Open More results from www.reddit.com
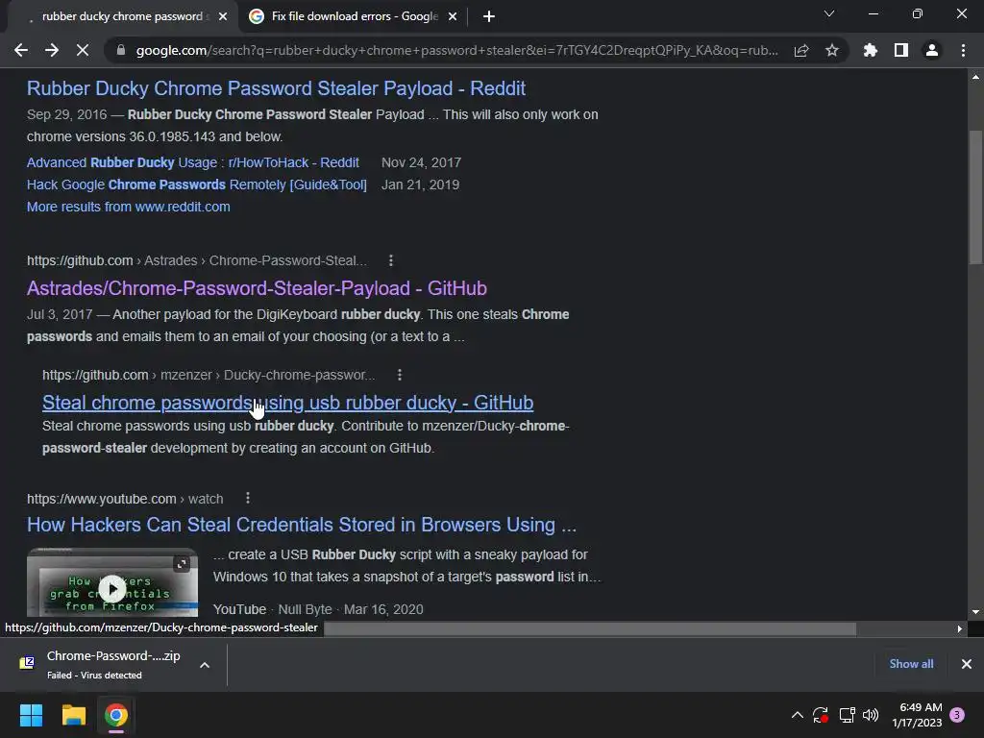This screenshot has height=738, width=984. pos(128,207)
